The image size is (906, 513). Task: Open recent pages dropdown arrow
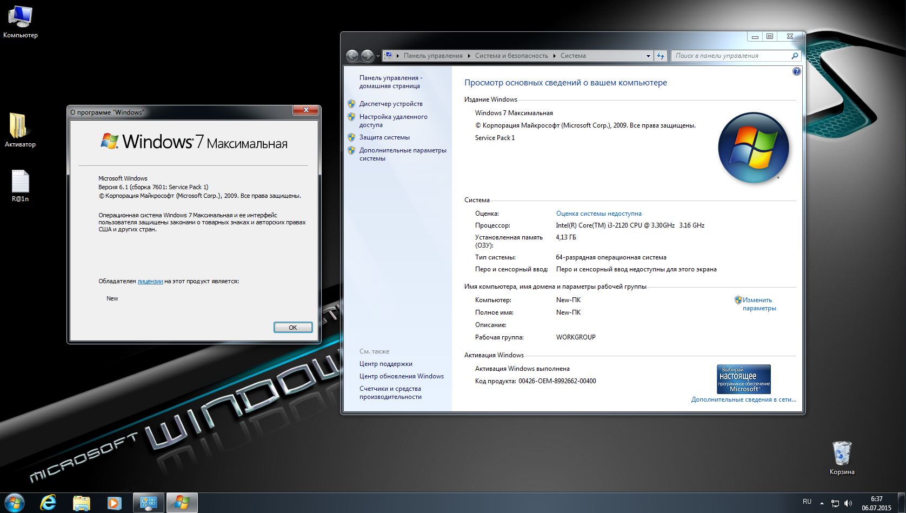tap(378, 56)
